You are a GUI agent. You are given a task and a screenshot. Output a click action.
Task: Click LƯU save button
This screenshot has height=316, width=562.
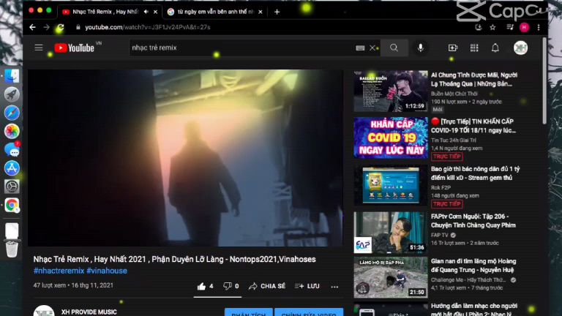pos(307,286)
